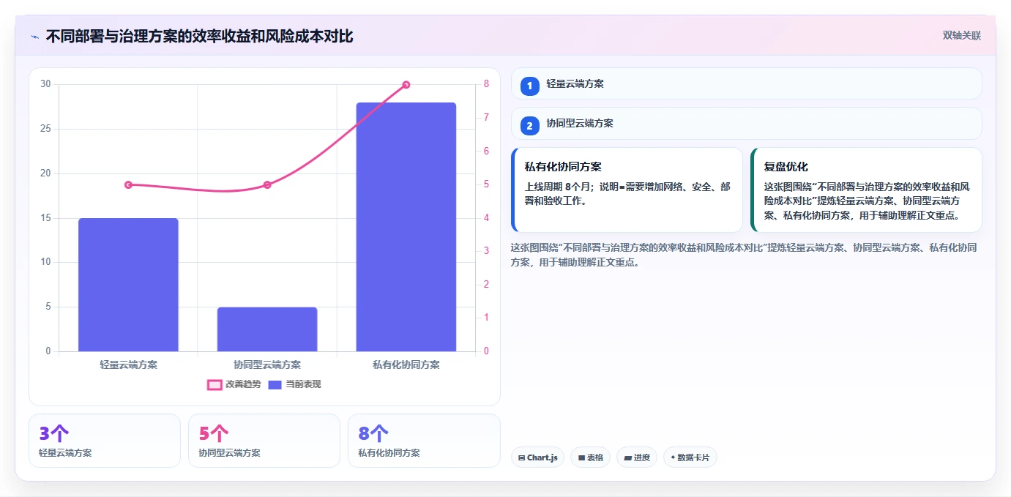1011x497 pixels.
Task: Click trend line point above 协同型云端方案
Action: [267, 184]
